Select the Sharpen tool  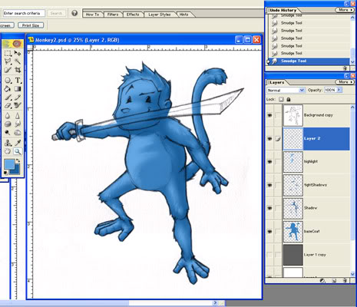pos(18,116)
